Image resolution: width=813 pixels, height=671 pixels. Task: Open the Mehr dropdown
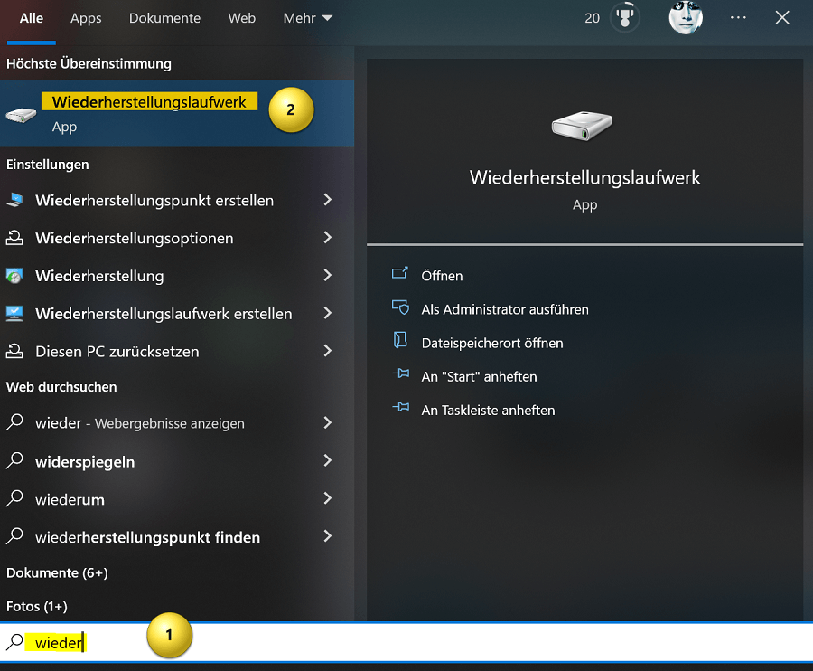[307, 18]
